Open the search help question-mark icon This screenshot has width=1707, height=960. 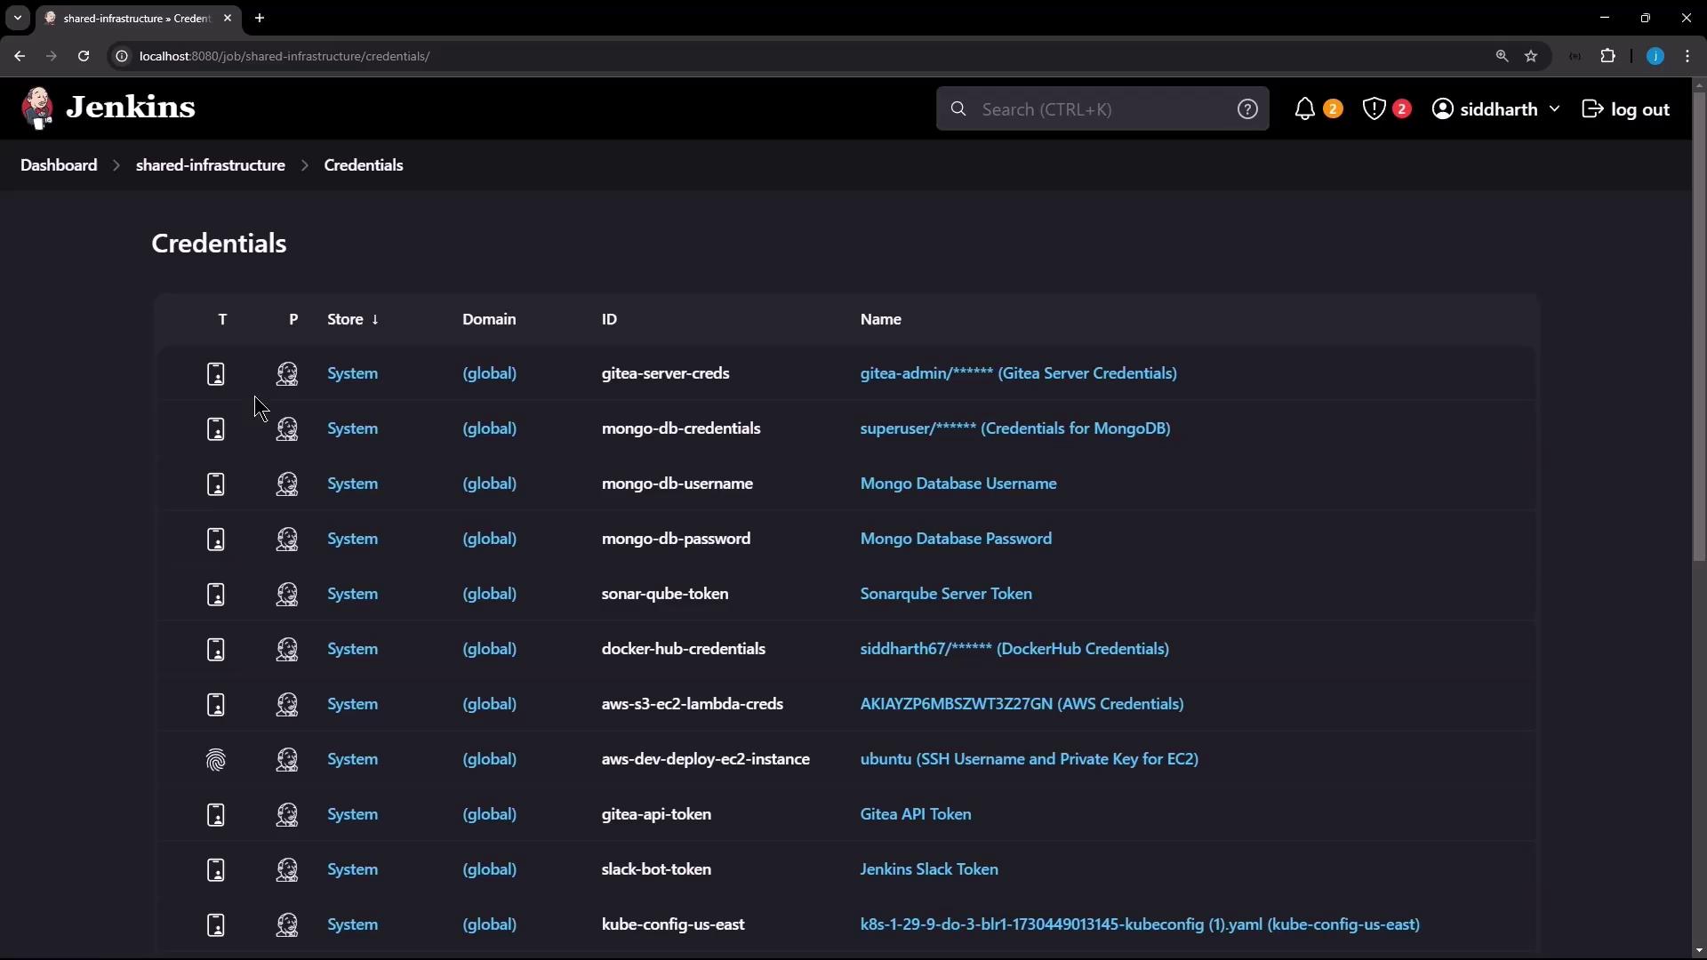(x=1247, y=109)
